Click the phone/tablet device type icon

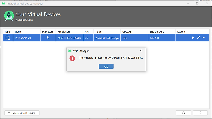point(8,38)
